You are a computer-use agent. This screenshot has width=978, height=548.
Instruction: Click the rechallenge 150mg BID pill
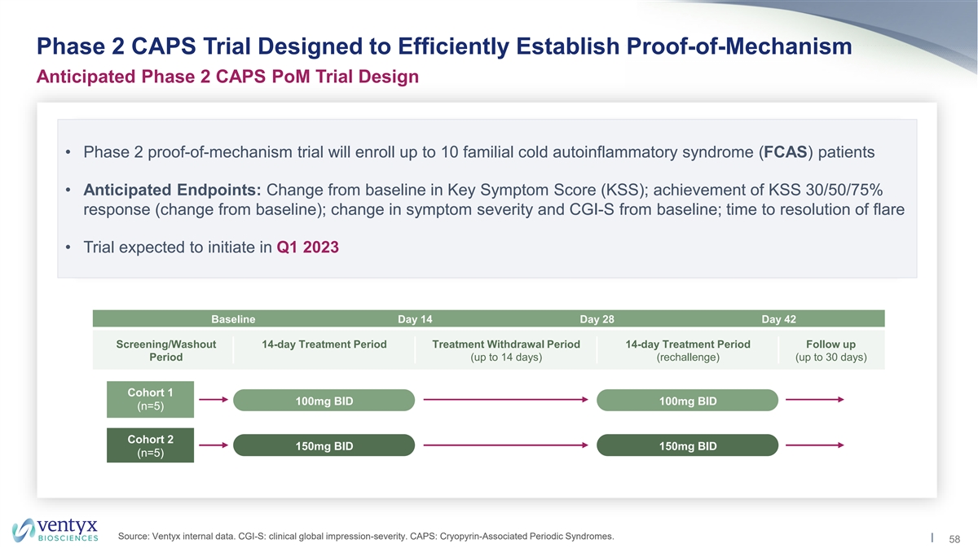687,446
